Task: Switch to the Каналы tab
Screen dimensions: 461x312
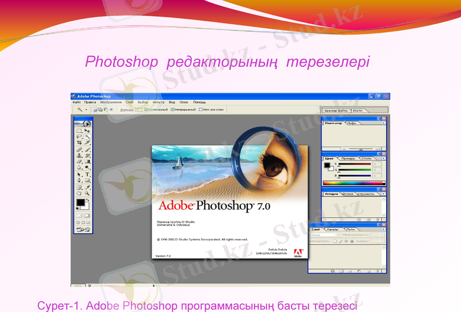Action: 333,229
